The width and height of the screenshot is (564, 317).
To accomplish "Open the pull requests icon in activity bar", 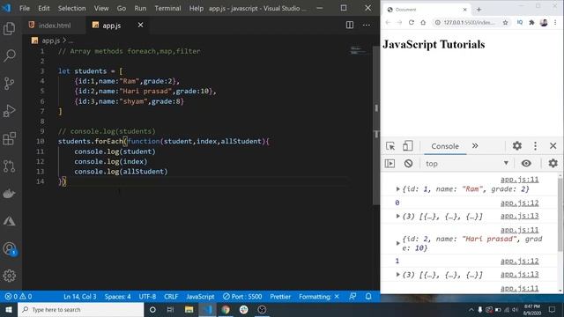I will (10, 166).
